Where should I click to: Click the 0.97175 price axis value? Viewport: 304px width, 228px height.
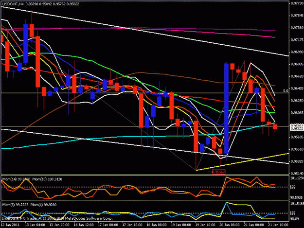tap(297, 40)
